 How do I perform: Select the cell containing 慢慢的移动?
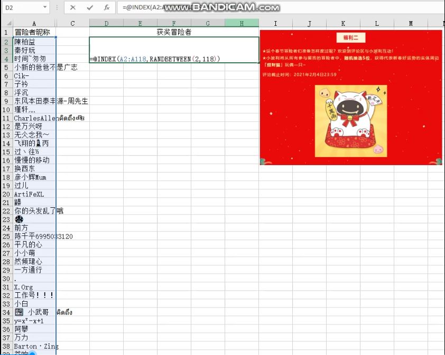(x=34, y=160)
